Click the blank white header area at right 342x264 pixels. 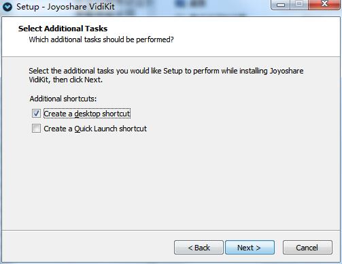260,36
